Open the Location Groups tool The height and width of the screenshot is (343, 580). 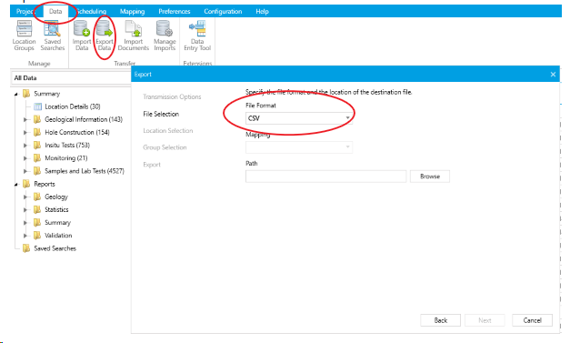(x=24, y=35)
